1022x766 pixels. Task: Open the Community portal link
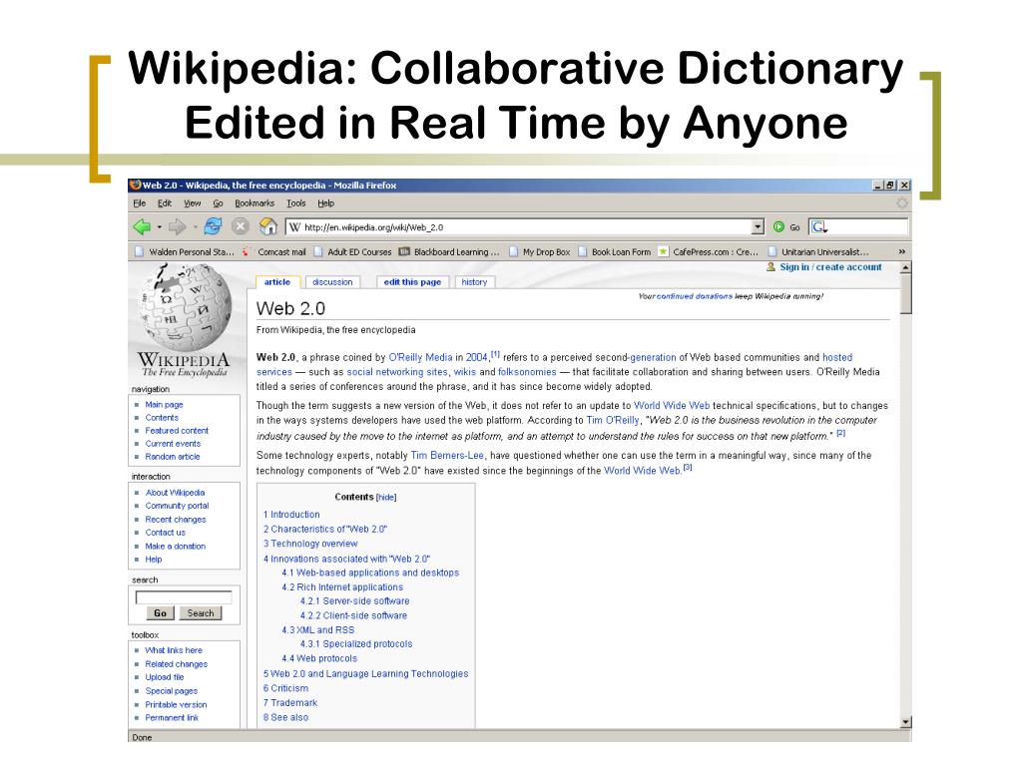coord(177,506)
